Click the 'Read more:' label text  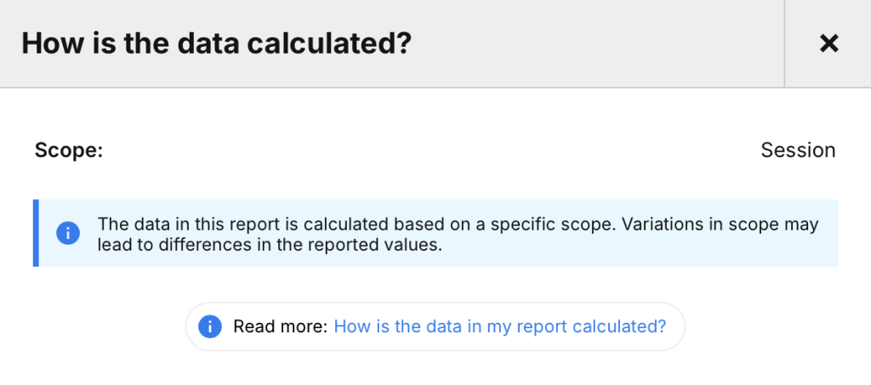(x=280, y=326)
